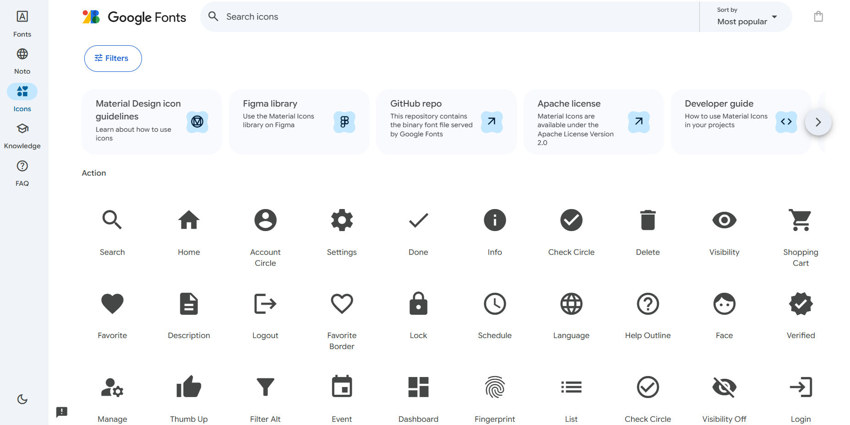The image size is (850, 425).
Task: Pick the Fingerprint icon
Action: point(495,387)
